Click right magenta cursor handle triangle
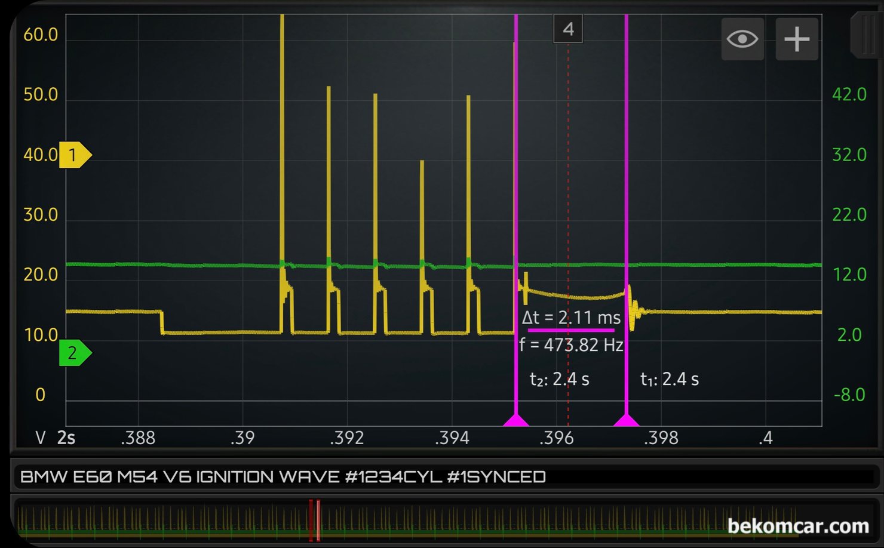This screenshot has width=884, height=548. pos(626,420)
